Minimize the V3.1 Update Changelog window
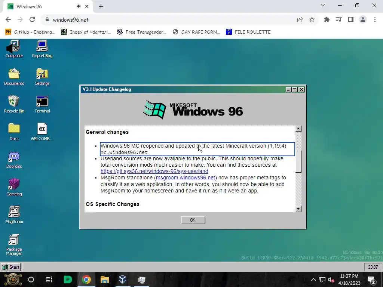Viewport: 383px width, 287px height. pyautogui.click(x=288, y=90)
